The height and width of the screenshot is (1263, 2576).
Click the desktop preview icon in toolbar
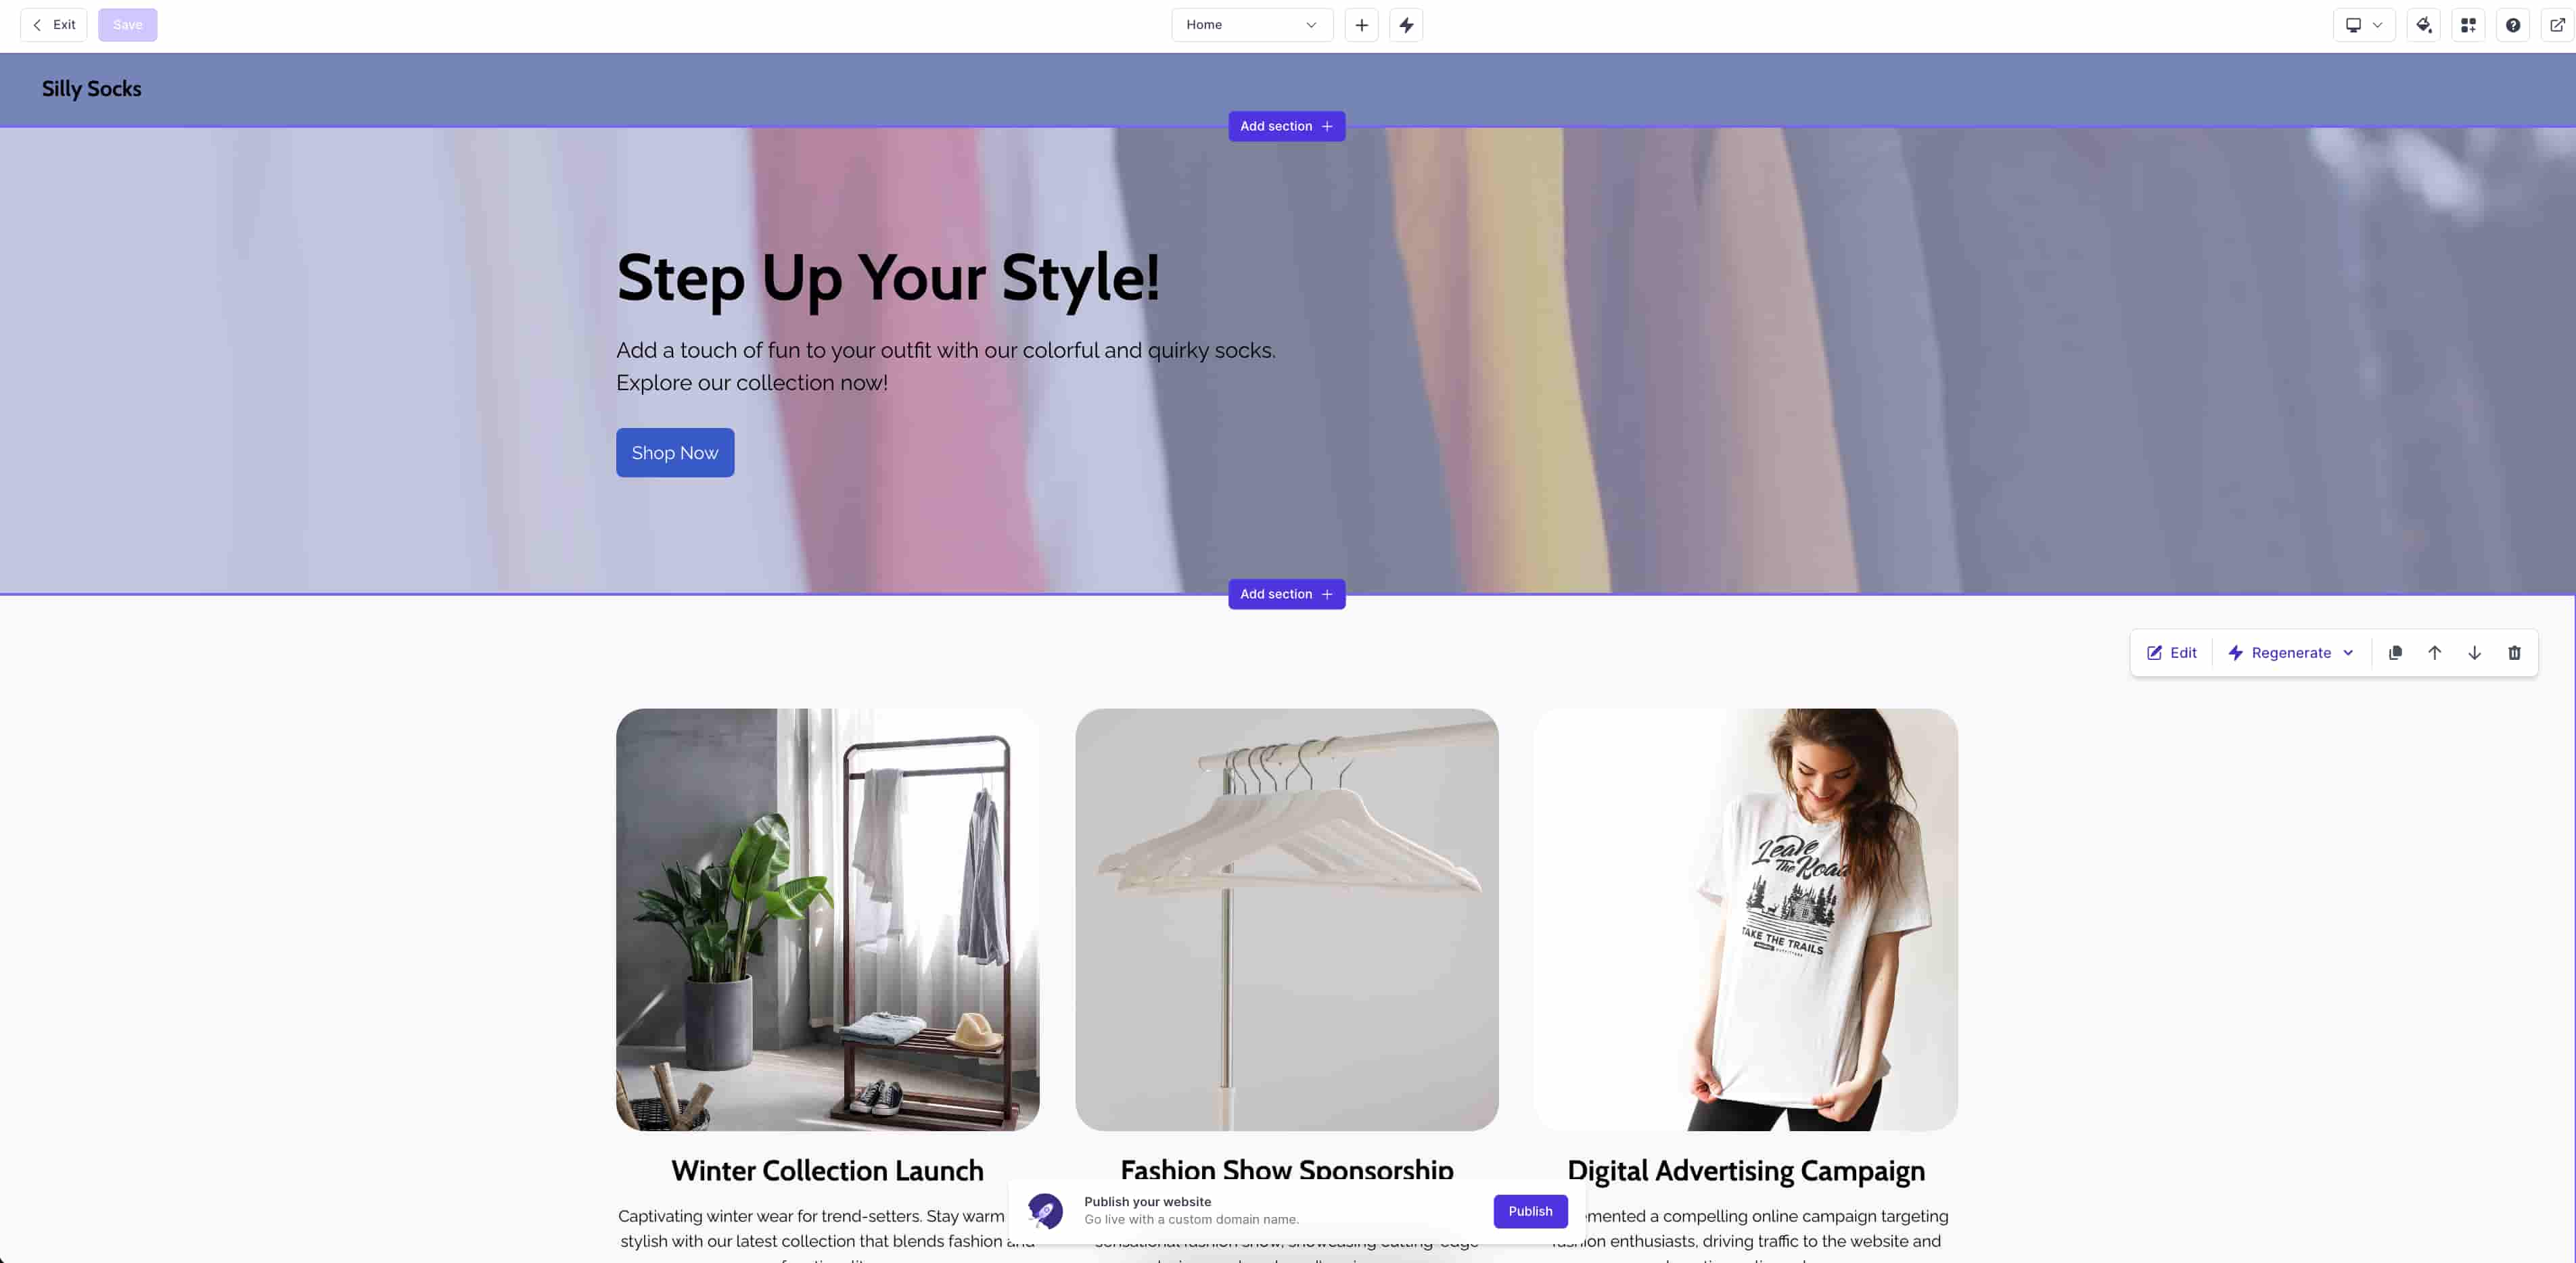pos(2353,24)
